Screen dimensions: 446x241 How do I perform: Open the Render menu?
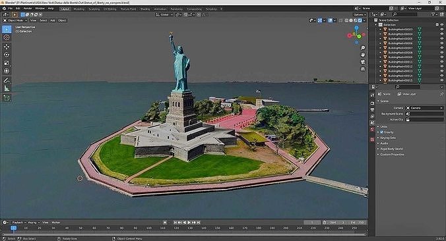click(x=28, y=9)
